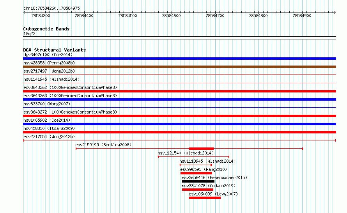Click the esv3643263 (1000GenomesConsortiumPhase3) label
Viewport: 347px width, 213px height.
[x=70, y=96]
